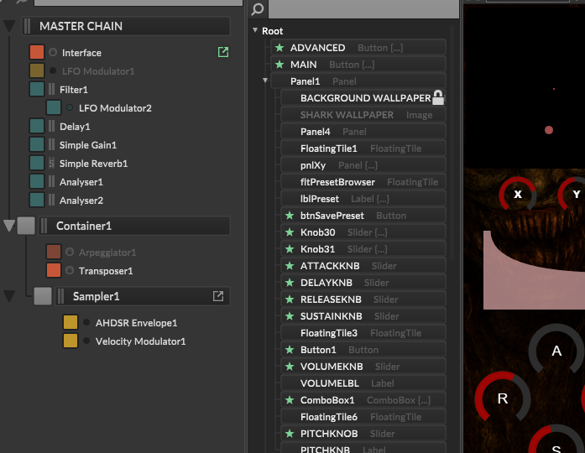
Task: Toggle bypass for Arpeggiator1
Action: 69,252
